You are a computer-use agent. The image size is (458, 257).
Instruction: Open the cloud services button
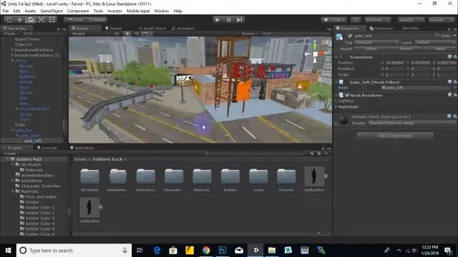(356, 19)
